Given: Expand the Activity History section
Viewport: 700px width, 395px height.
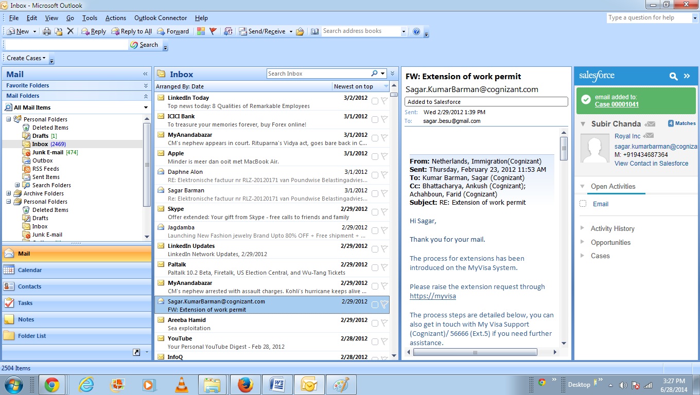Looking at the screenshot, I should [583, 228].
